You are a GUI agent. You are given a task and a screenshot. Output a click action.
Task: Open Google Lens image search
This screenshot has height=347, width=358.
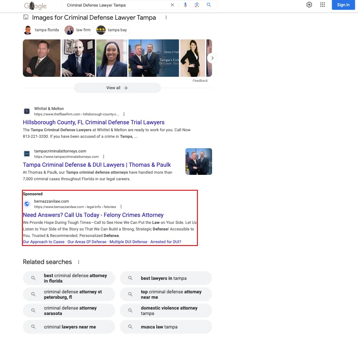point(197,5)
